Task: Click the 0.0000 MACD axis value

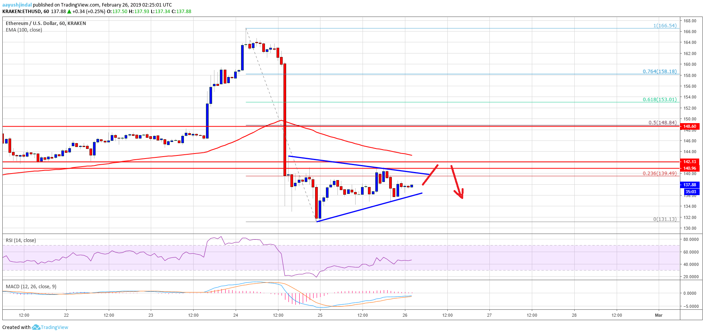Action: (691, 293)
